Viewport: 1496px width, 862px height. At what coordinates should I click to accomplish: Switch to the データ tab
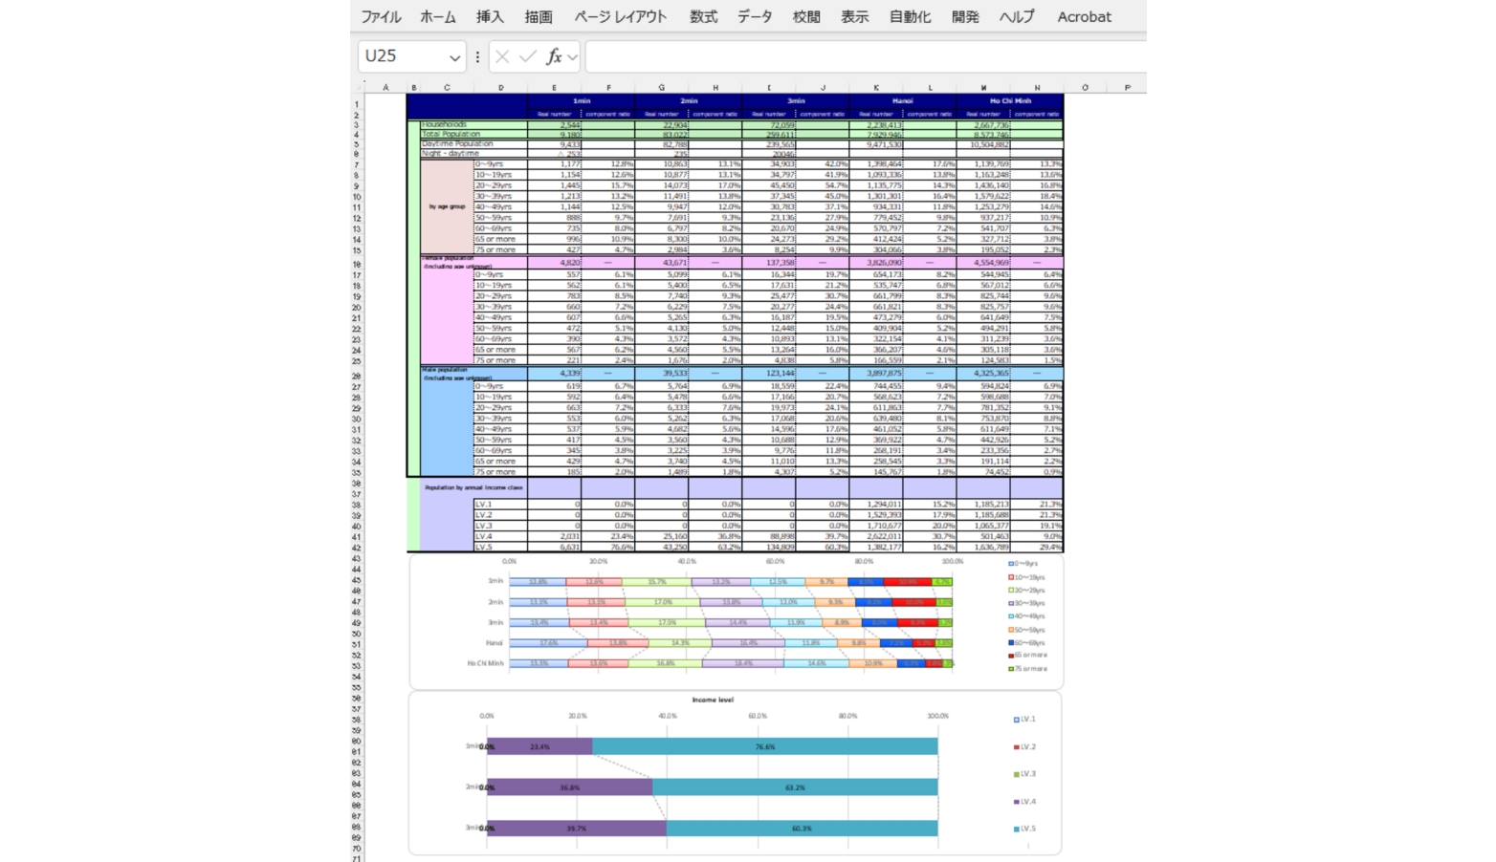[x=755, y=17]
